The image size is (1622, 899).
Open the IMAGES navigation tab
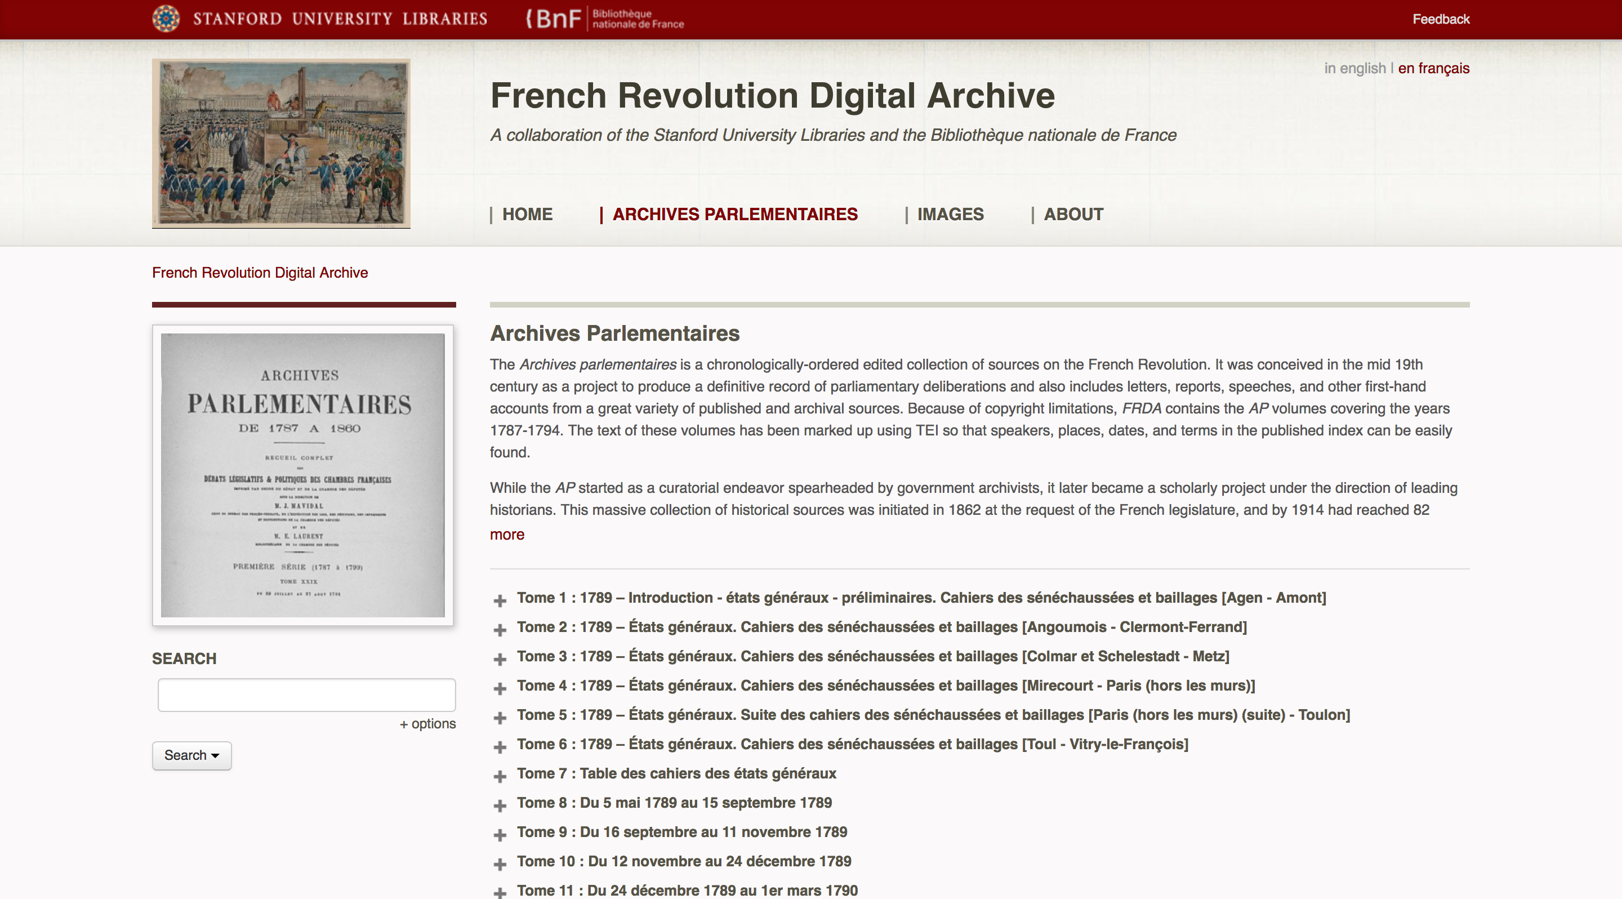click(950, 214)
